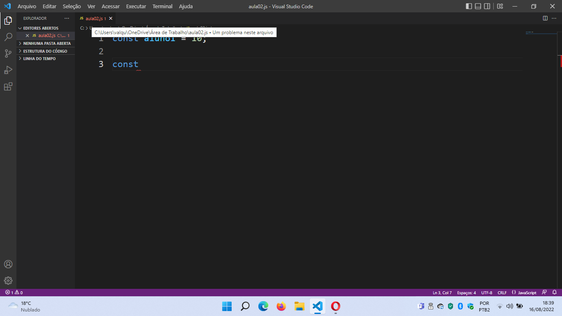Open the Customize Layout button
This screenshot has width=562, height=316.
pos(500,6)
